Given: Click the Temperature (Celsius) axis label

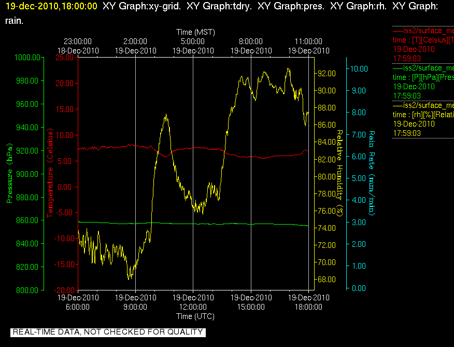Looking at the screenshot, I should pyautogui.click(x=50, y=173).
